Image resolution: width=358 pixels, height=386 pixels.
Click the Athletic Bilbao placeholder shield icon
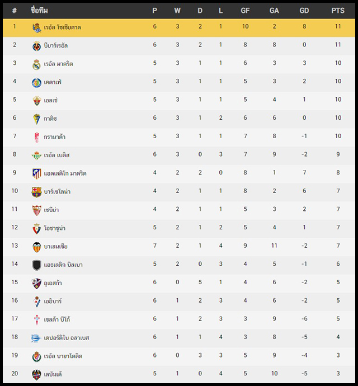pyautogui.click(x=37, y=265)
